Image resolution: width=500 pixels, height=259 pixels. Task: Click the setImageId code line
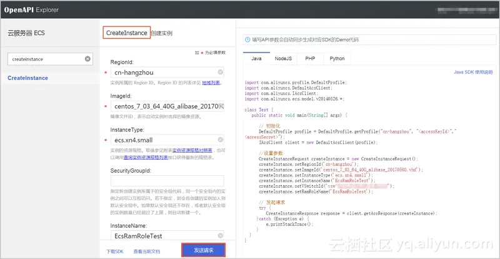(341, 170)
